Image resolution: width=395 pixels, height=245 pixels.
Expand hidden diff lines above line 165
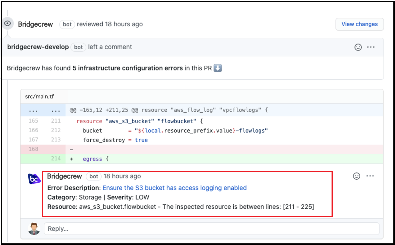(43, 110)
